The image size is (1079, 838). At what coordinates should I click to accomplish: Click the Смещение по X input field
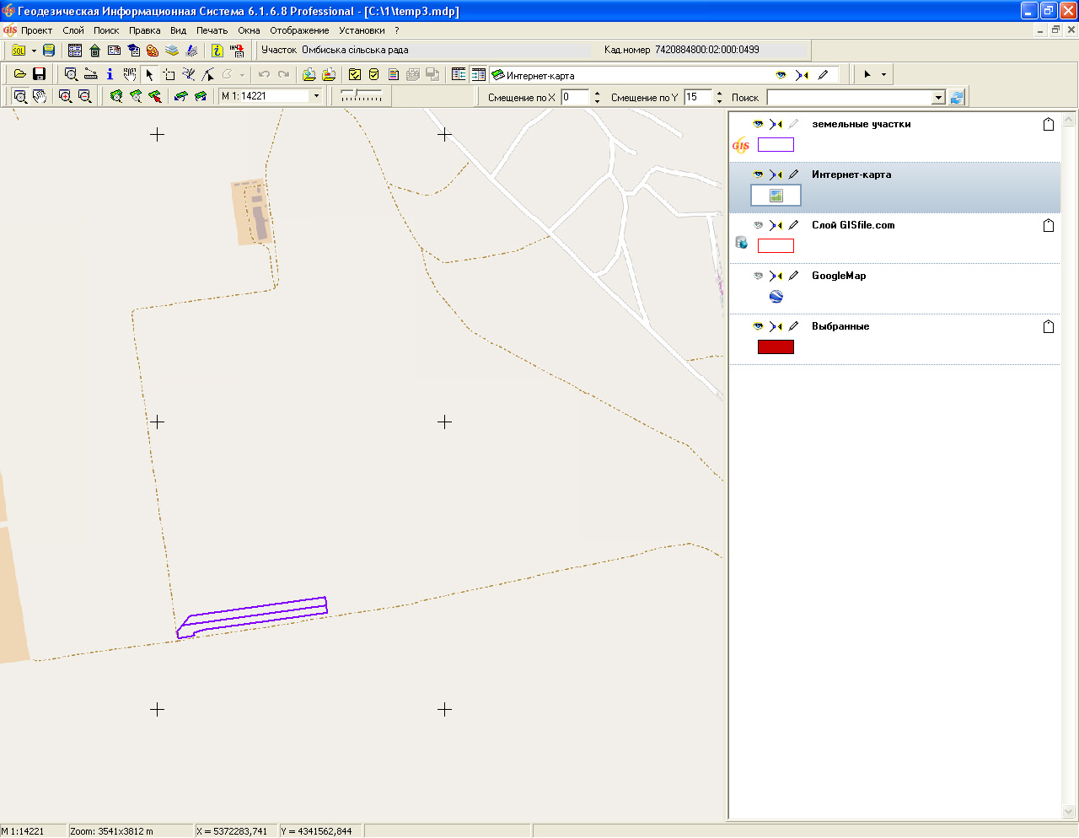tap(575, 97)
